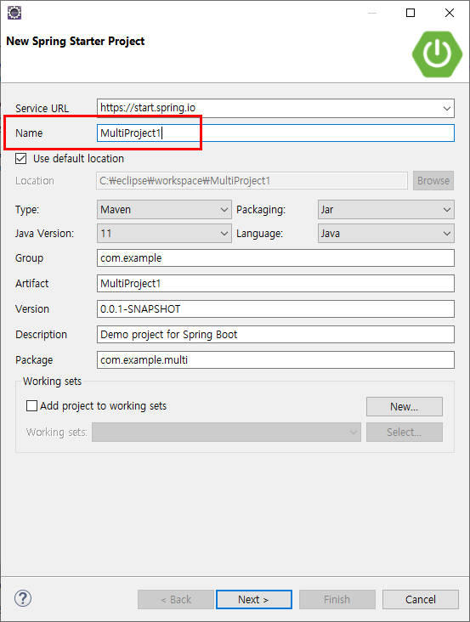Click the Group field com.example

click(275, 258)
